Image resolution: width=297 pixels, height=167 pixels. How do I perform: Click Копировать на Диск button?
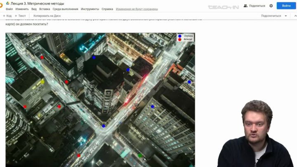tap(47, 16)
